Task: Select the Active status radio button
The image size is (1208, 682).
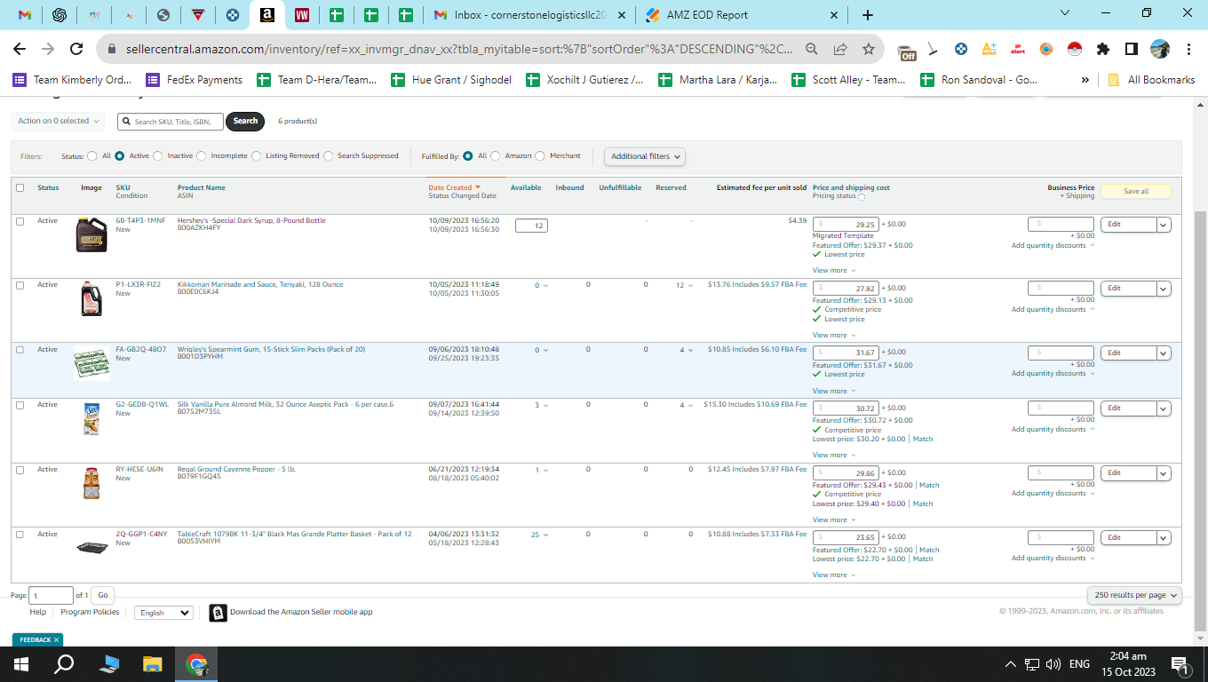Action: coord(120,156)
